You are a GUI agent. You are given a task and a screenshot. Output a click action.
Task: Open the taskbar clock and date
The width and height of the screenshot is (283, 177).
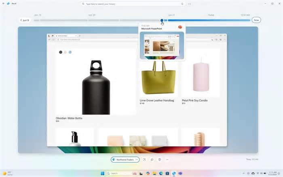click(x=272, y=173)
